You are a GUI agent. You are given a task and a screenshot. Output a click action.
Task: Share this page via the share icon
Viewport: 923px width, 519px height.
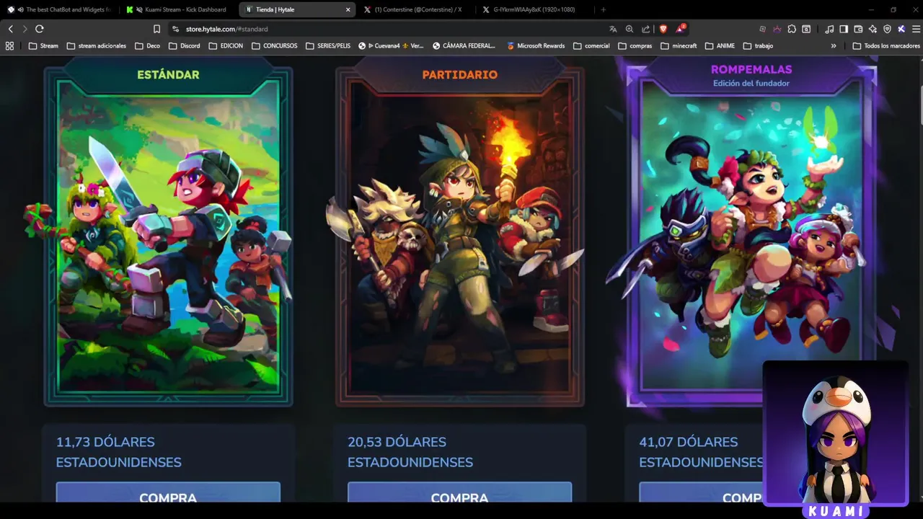[645, 29]
